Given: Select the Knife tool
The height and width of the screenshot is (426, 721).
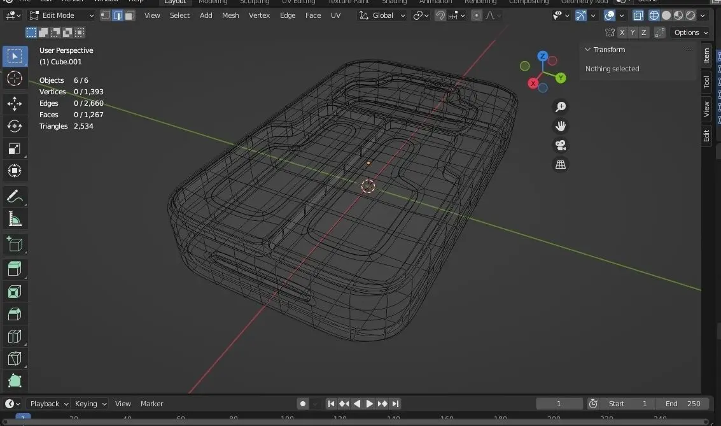Looking at the screenshot, I should pyautogui.click(x=15, y=359).
